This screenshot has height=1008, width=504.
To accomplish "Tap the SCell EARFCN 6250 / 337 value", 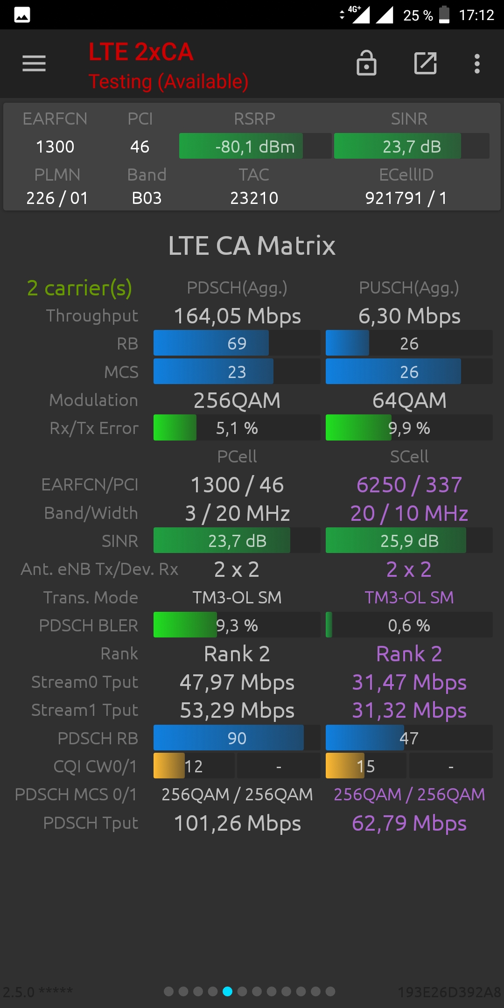I will (409, 485).
